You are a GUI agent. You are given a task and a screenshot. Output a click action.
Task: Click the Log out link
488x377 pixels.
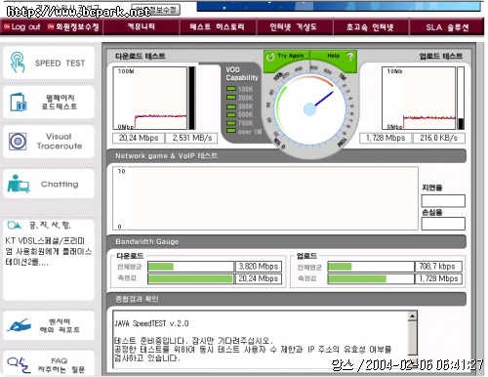21,27
